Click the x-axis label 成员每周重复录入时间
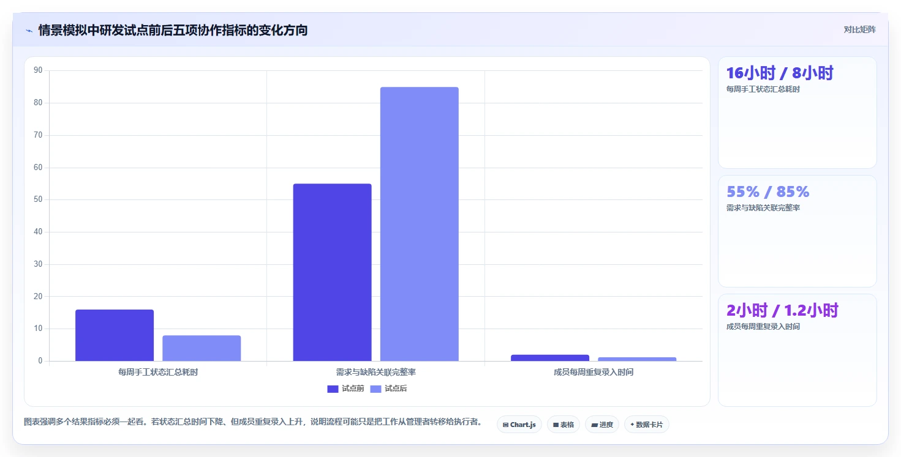 pyautogui.click(x=594, y=372)
